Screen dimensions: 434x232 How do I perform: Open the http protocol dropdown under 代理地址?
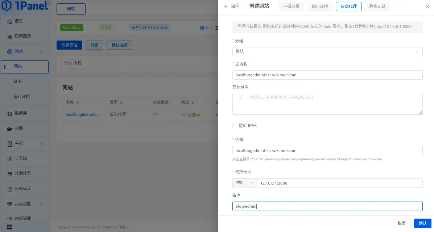pyautogui.click(x=244, y=183)
